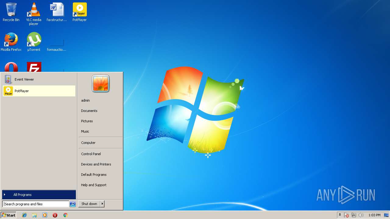This screenshot has height=219, width=390.
Task: Click the network tray icon
Action: pos(354,215)
